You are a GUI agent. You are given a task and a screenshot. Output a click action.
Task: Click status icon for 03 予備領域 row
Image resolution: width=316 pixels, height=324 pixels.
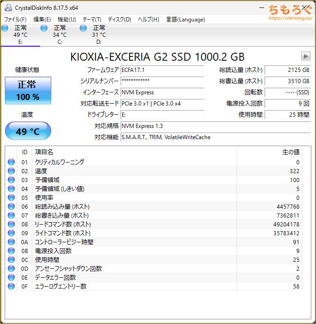11,180
